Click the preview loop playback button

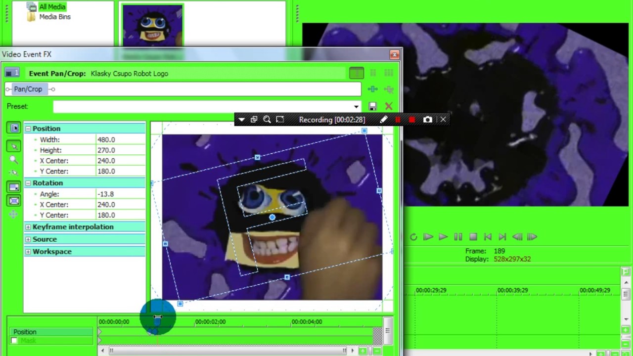pos(413,237)
